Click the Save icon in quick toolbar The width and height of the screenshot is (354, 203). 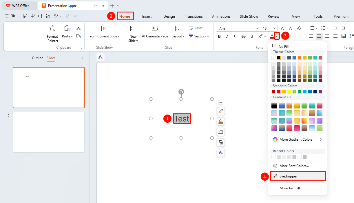point(25,16)
